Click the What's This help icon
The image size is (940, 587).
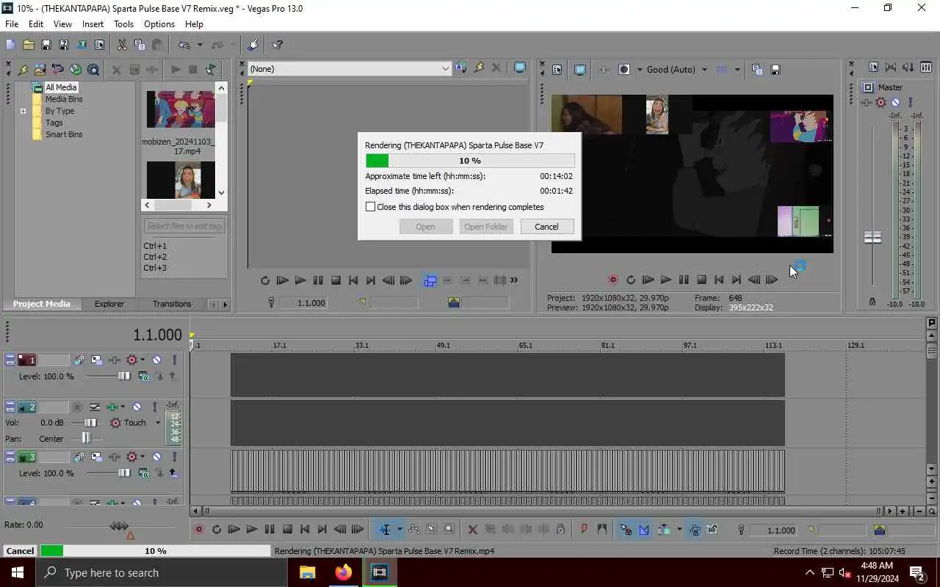[x=278, y=45]
